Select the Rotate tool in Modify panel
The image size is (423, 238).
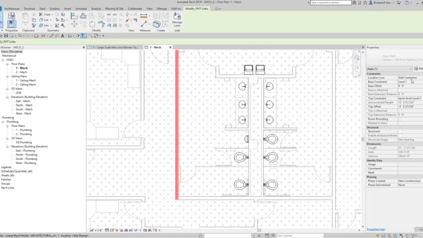(92, 24)
